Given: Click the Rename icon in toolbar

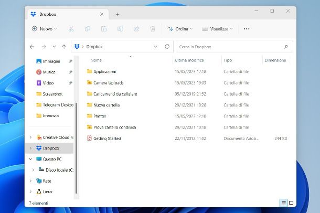Looking at the screenshot, I should (x=120, y=29).
